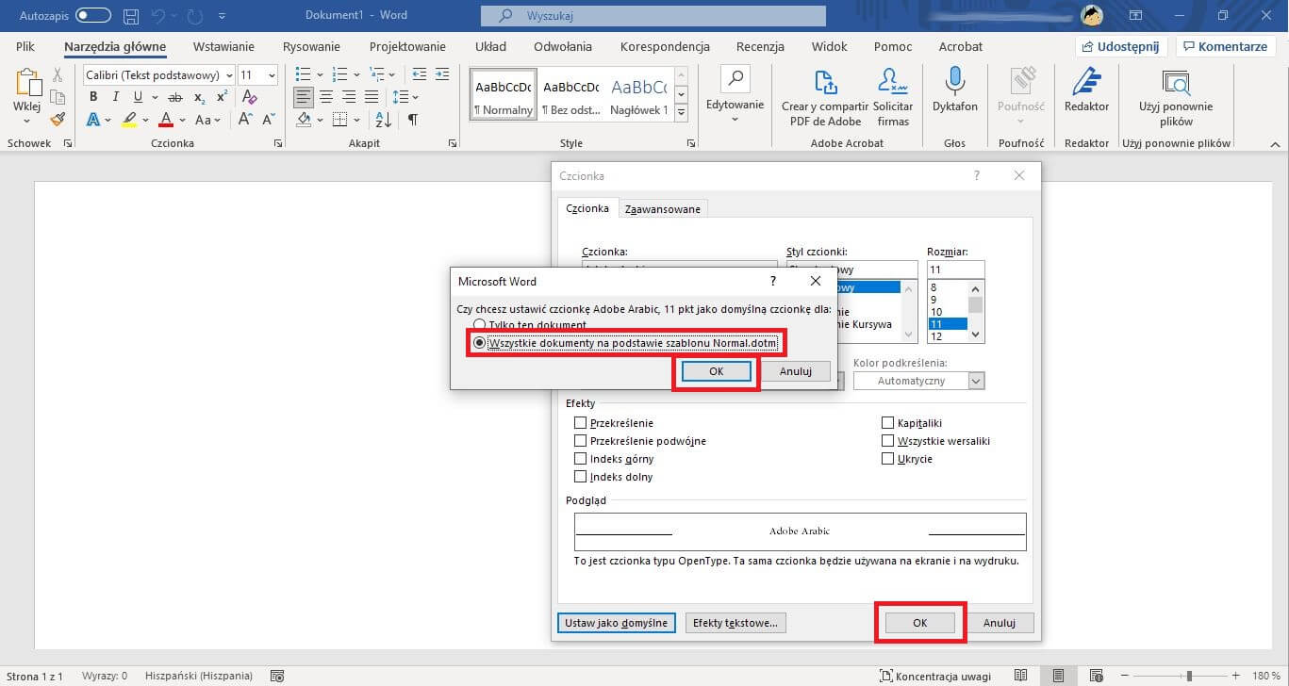Open the line spacing dropdown
The height and width of the screenshot is (686, 1289).
point(415,97)
